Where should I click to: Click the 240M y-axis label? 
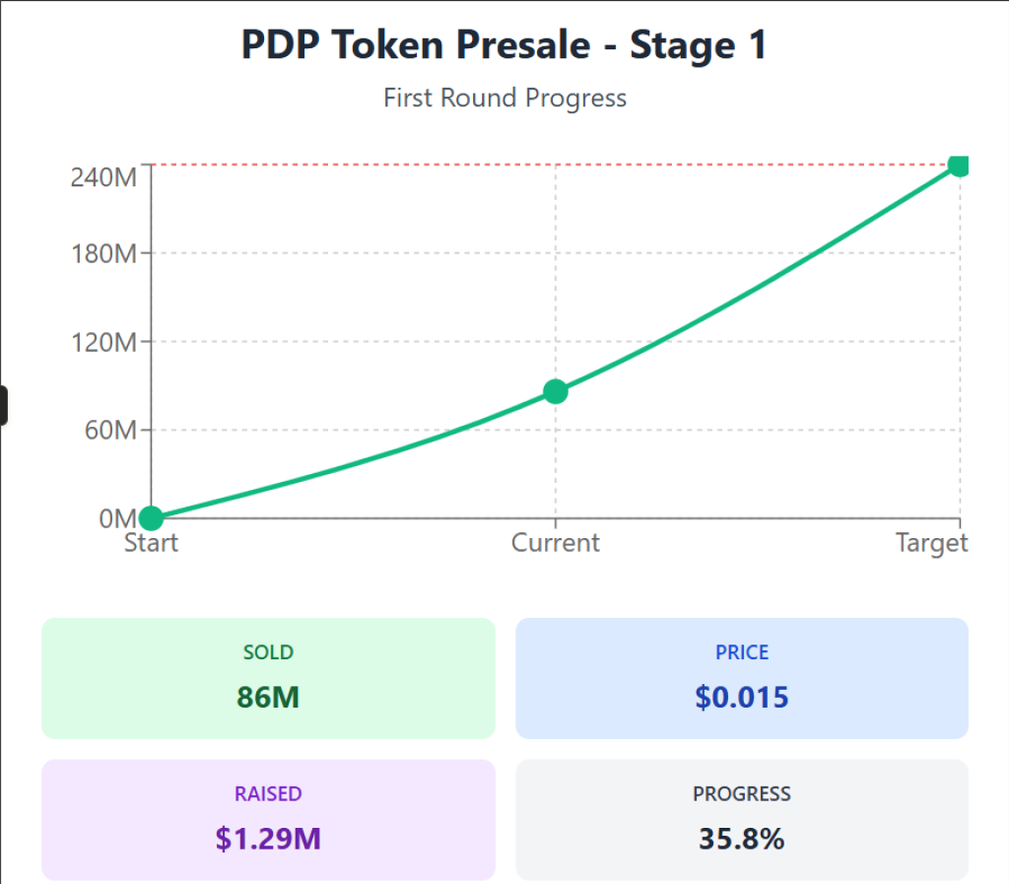click(x=103, y=177)
